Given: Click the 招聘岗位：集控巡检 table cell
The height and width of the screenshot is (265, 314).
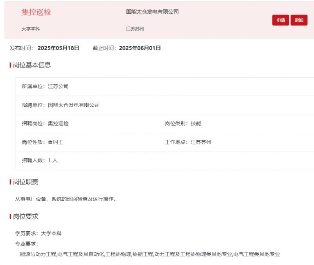Looking at the screenshot, I should 45,123.
